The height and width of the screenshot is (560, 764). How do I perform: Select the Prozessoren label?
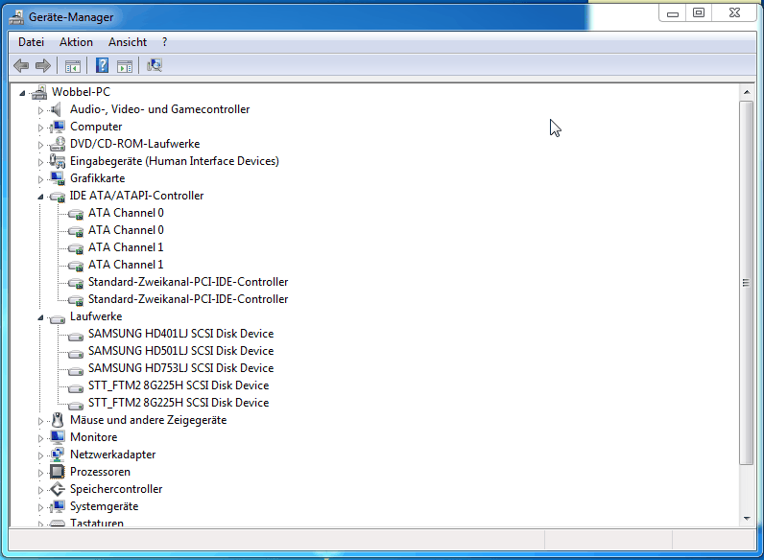(100, 472)
